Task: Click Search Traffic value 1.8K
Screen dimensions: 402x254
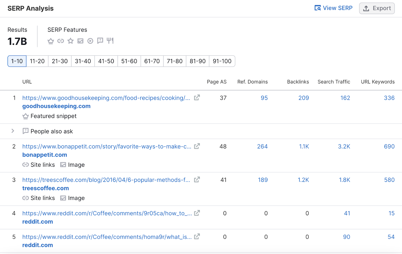Action: [344, 180]
